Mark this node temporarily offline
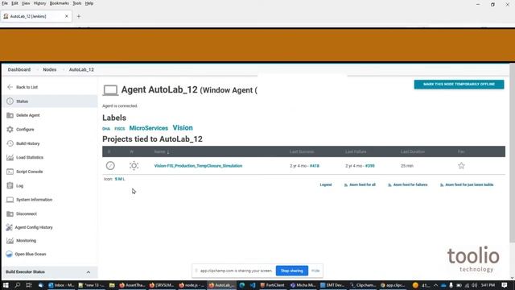This screenshot has height=290, width=515. 459,85
